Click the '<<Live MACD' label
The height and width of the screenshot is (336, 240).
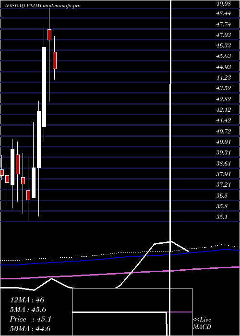(x=202, y=324)
